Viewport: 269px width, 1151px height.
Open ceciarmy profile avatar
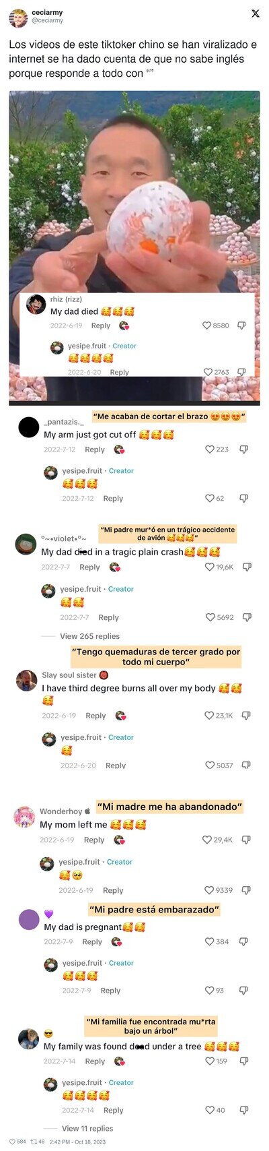18,18
